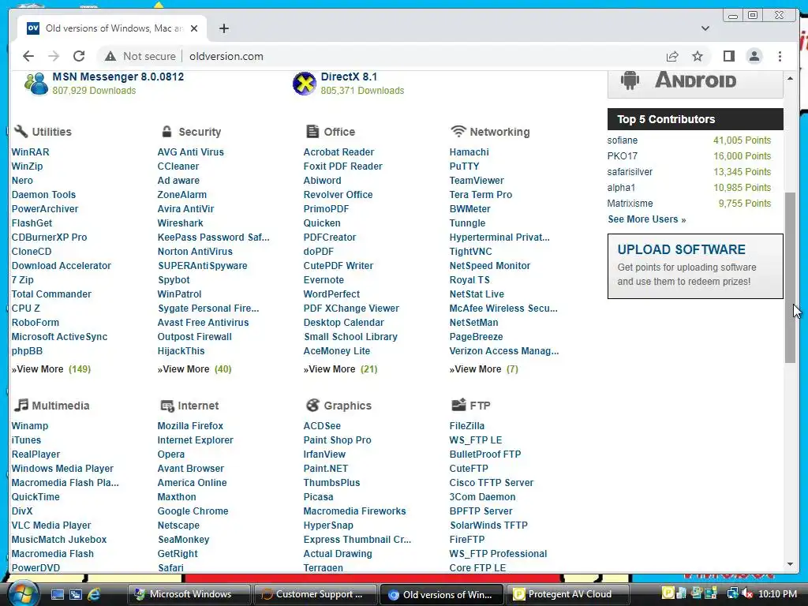Open the browser side panel
The image size is (808, 606).
728,56
